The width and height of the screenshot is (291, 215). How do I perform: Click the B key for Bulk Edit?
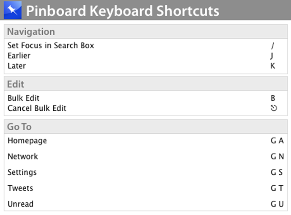[273, 98]
